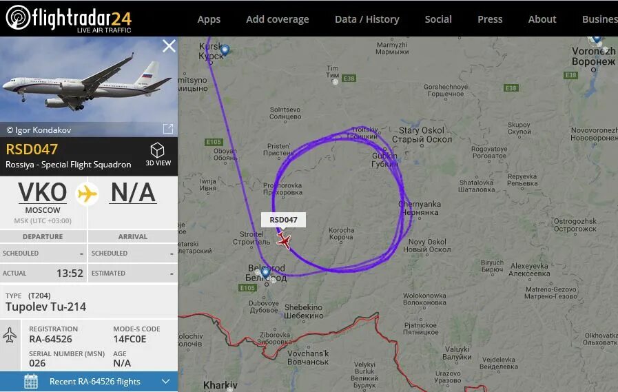The height and width of the screenshot is (392, 618).
Task: Open the 3D VIEW cube icon
Action: coord(157,150)
